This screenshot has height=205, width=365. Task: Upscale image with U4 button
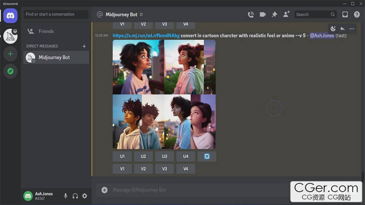point(185,156)
